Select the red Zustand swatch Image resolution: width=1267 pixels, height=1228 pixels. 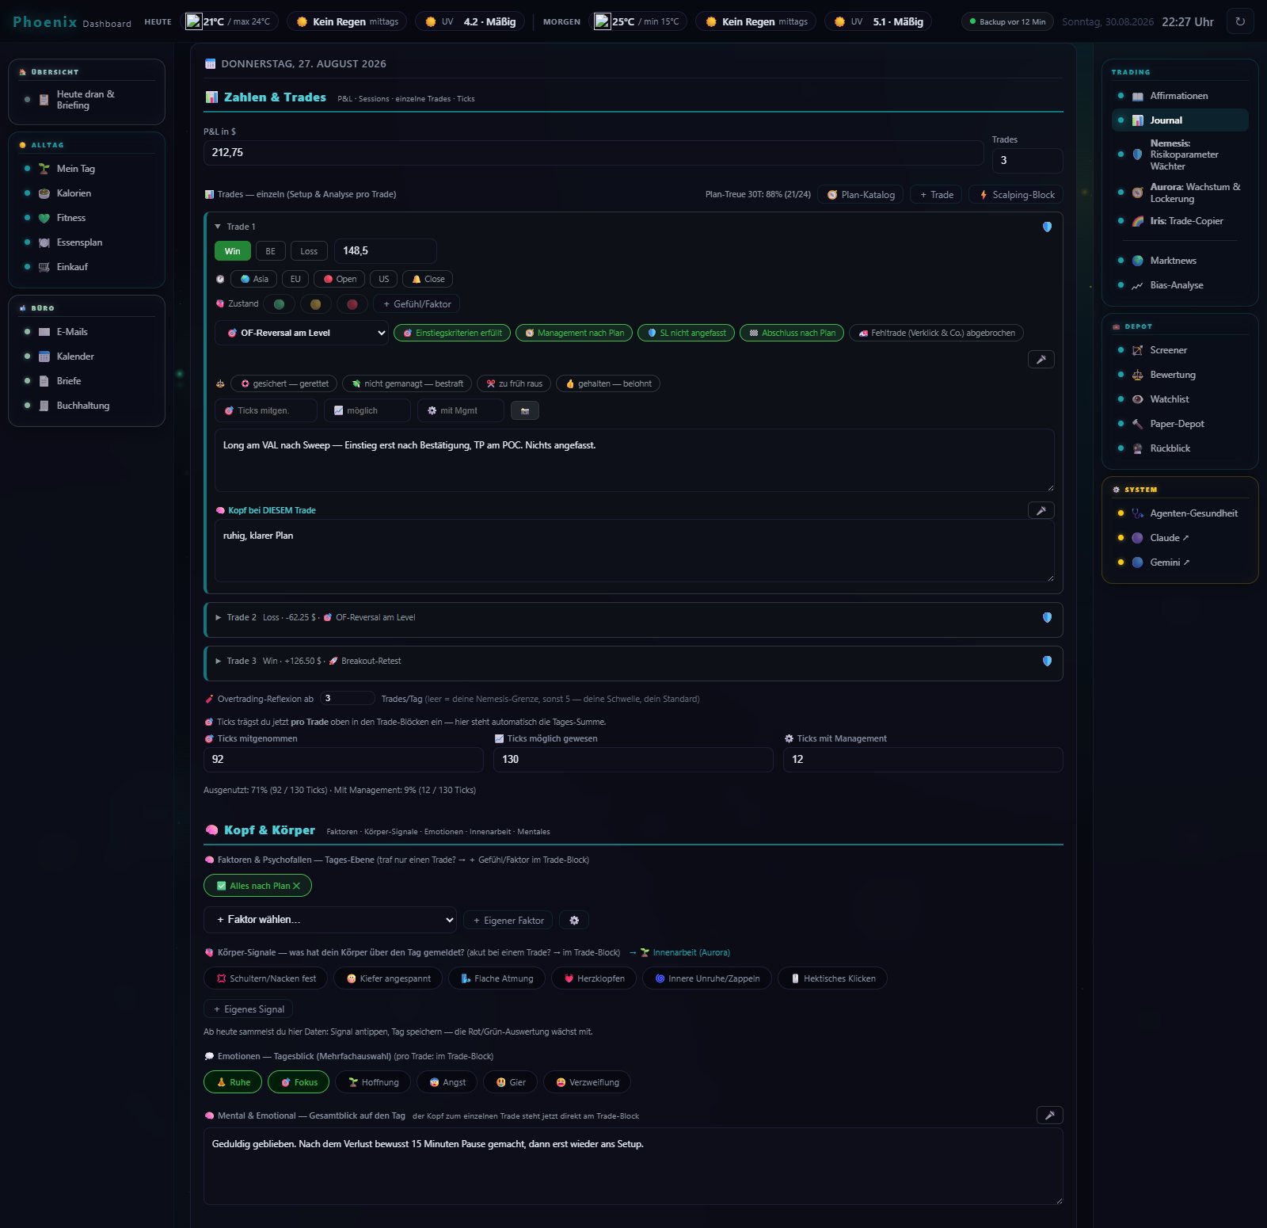coord(352,304)
